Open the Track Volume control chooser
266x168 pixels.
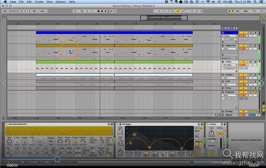point(229,99)
